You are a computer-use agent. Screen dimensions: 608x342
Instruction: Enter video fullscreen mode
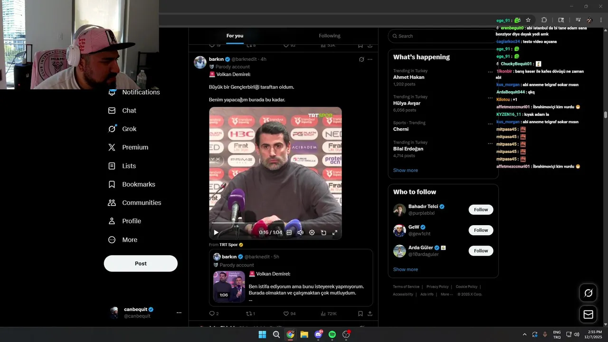pyautogui.click(x=335, y=232)
